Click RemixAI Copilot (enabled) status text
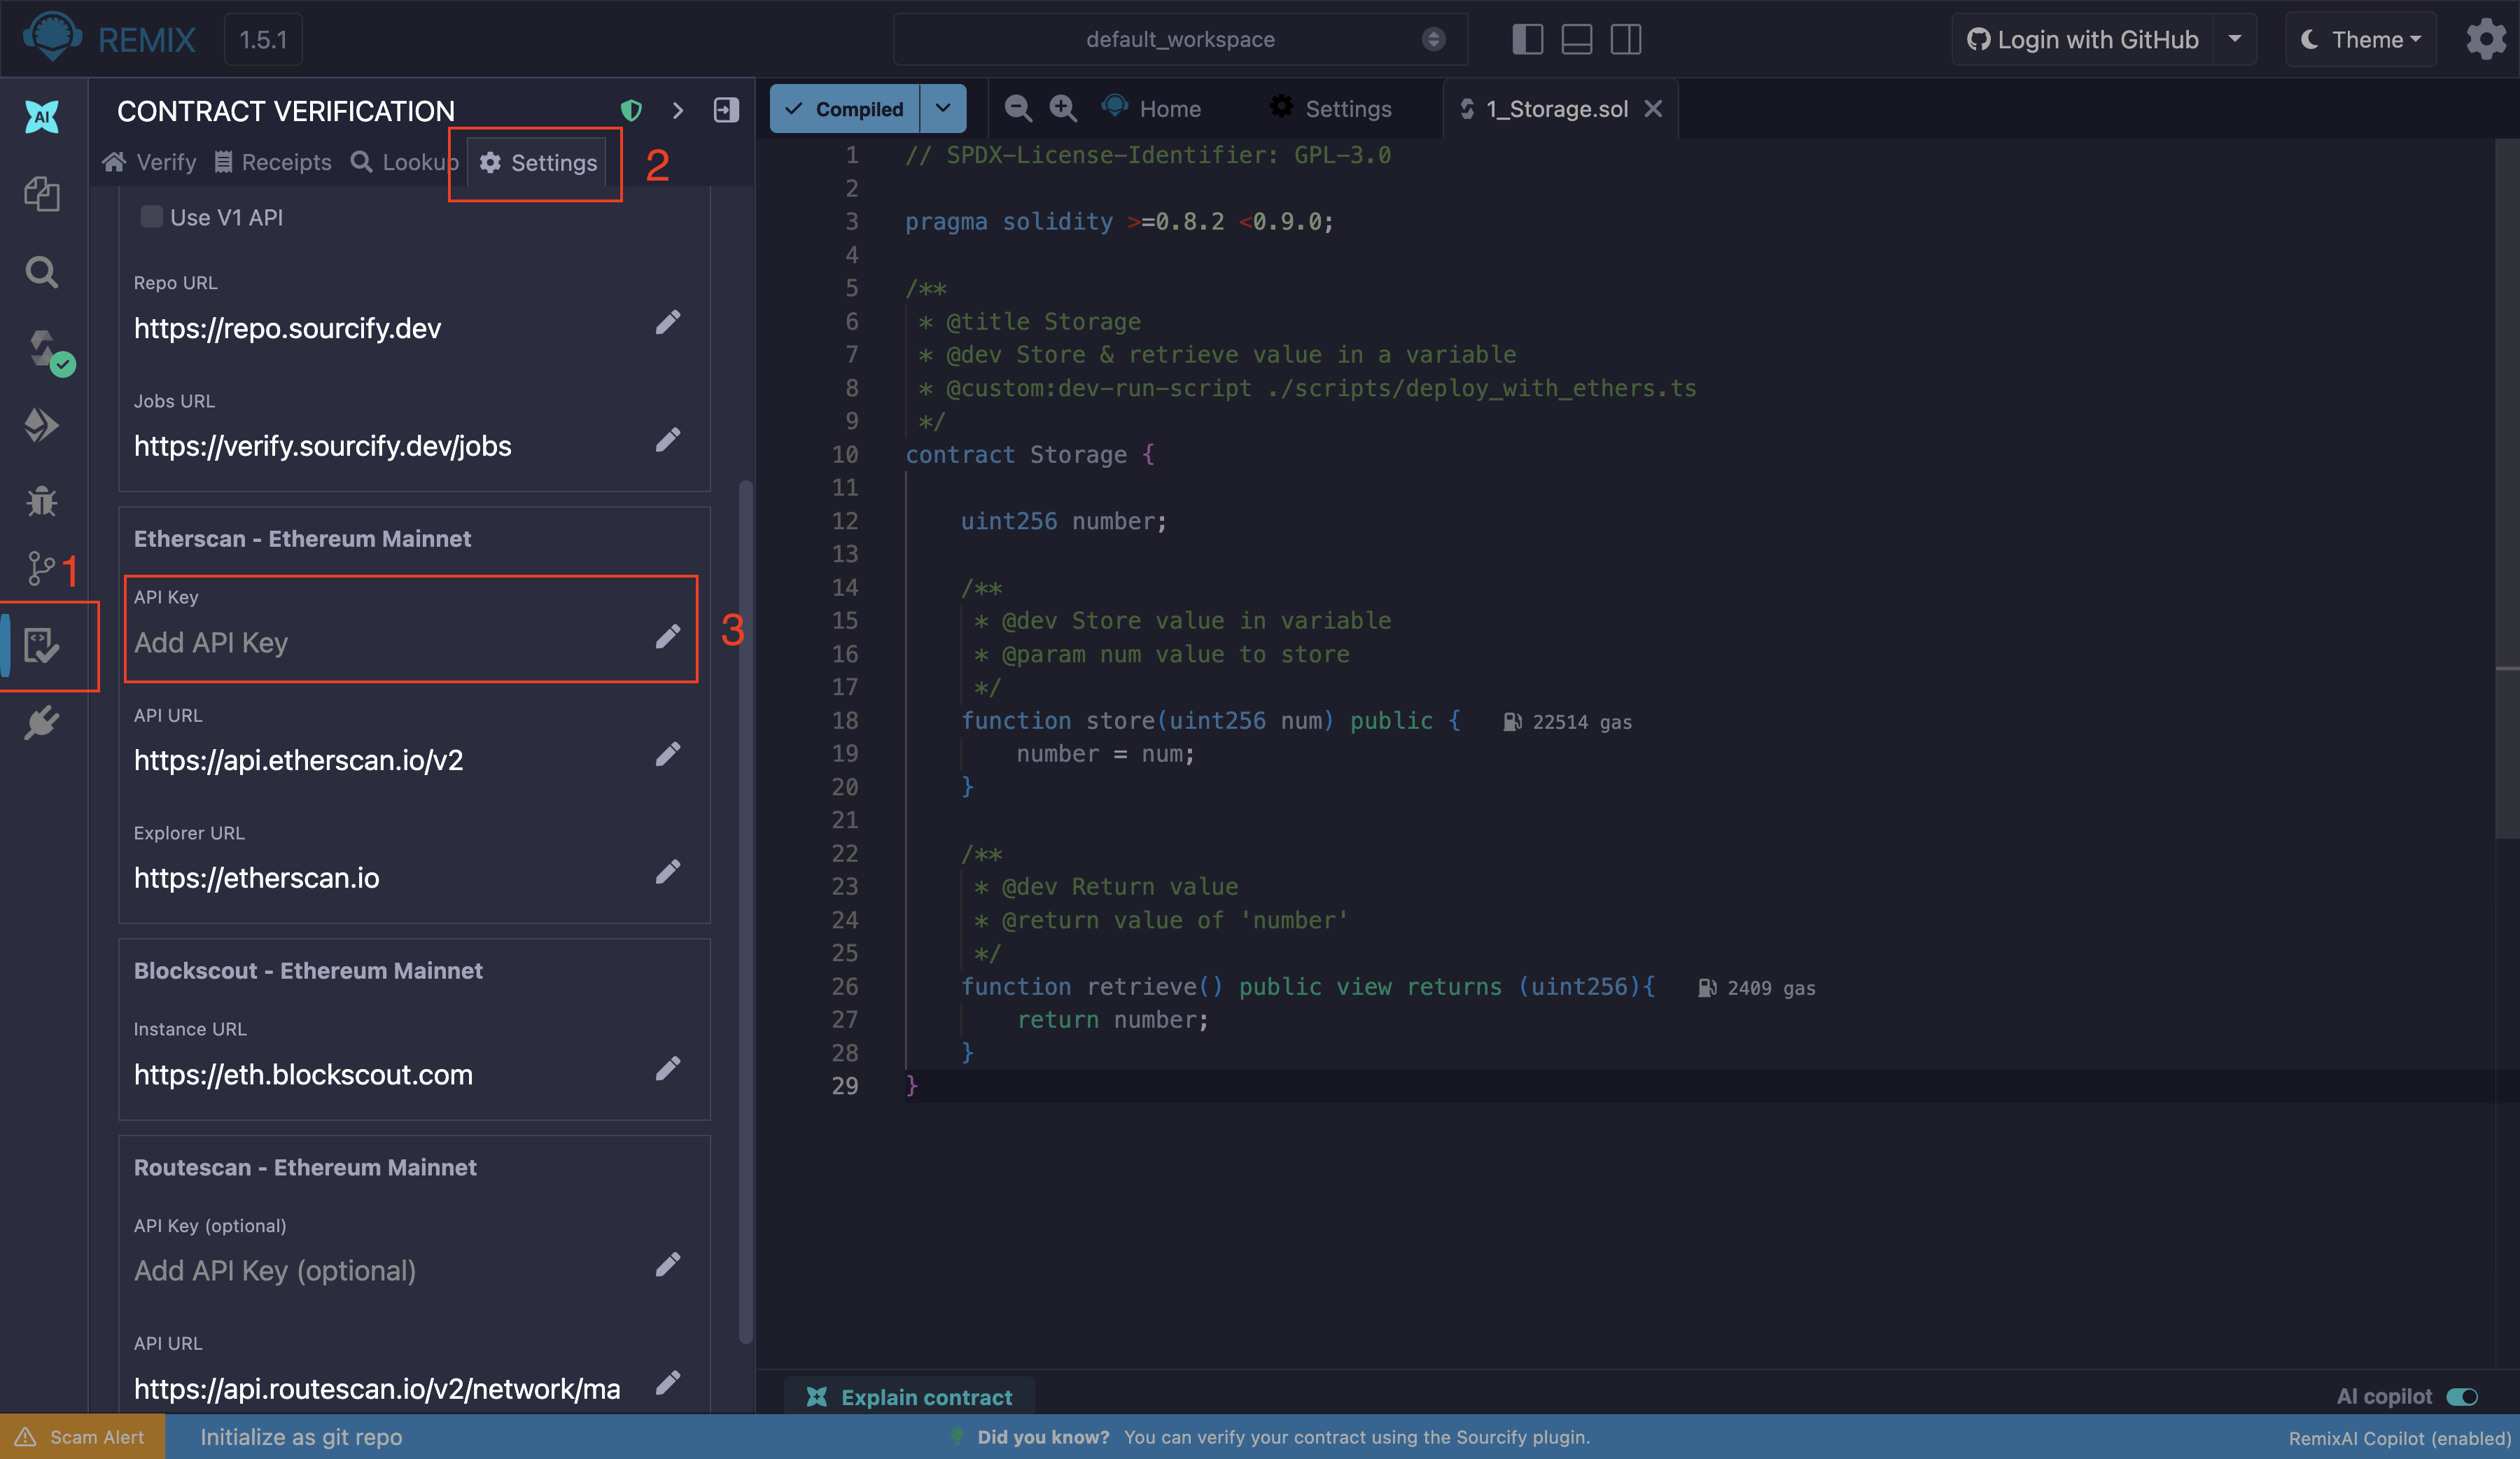 pyautogui.click(x=2399, y=1438)
